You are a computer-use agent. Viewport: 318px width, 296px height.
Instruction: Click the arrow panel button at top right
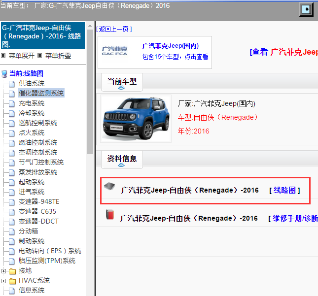306,9
